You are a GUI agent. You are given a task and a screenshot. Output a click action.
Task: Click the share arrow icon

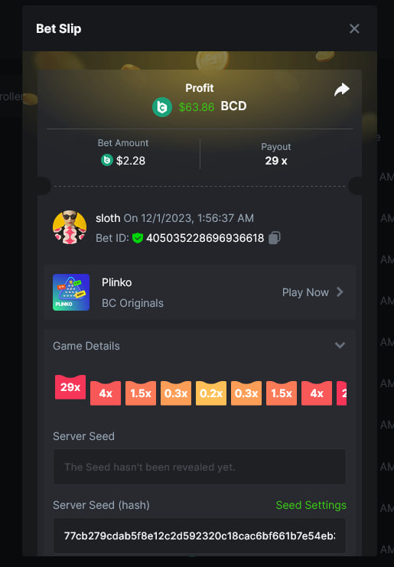[x=341, y=90]
